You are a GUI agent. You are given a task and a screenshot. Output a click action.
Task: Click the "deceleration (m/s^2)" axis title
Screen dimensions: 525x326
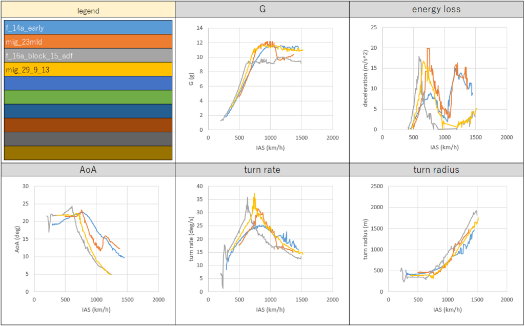366,79
